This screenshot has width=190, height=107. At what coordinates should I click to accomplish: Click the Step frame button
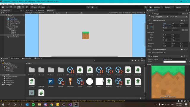tap(96, 7)
